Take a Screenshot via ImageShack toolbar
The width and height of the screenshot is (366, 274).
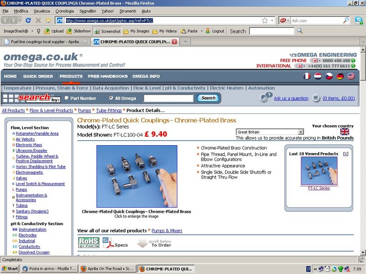[108, 31]
